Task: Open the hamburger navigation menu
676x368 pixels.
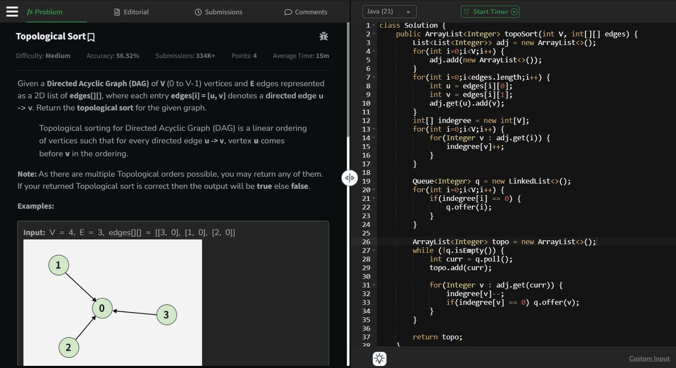Action: [x=12, y=12]
